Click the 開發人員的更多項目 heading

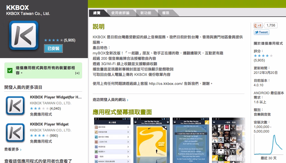click(23, 87)
